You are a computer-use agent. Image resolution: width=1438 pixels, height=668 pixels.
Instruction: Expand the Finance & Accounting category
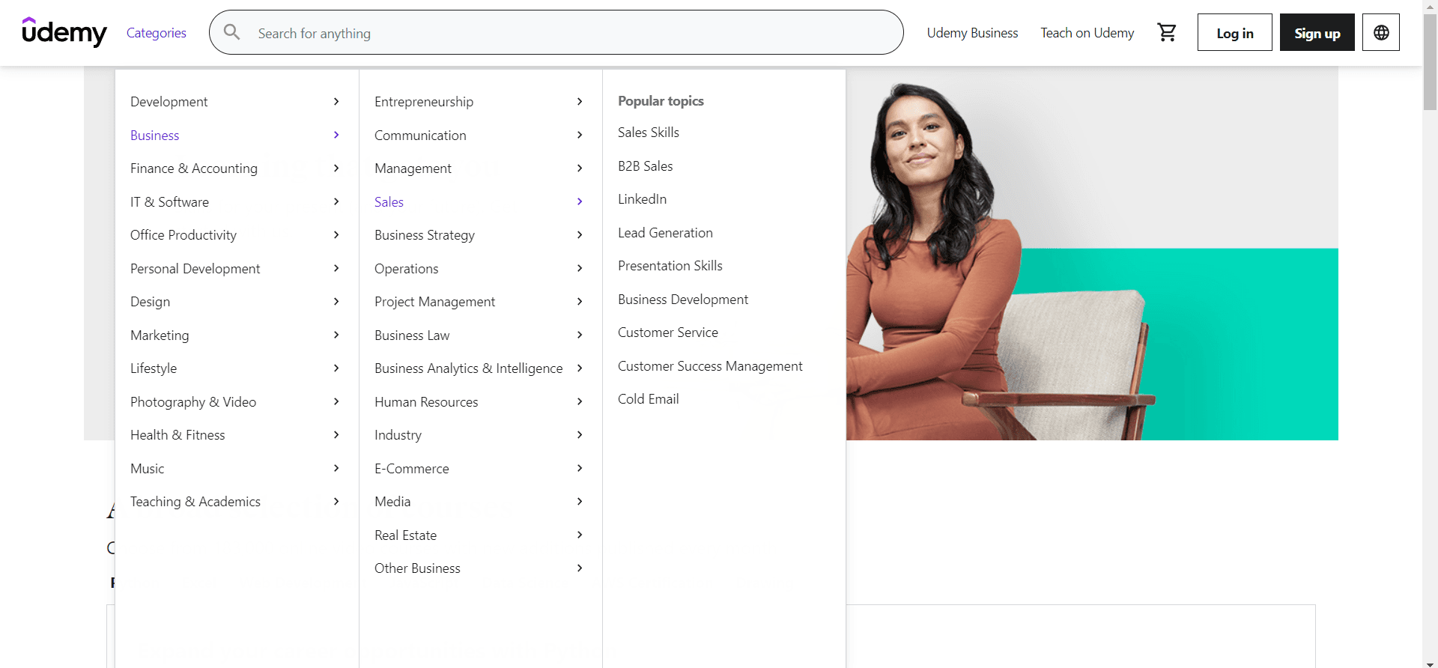pyautogui.click(x=194, y=168)
